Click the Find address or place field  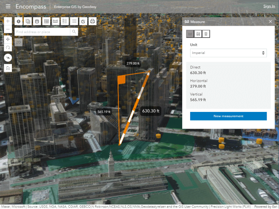[x=42, y=32]
